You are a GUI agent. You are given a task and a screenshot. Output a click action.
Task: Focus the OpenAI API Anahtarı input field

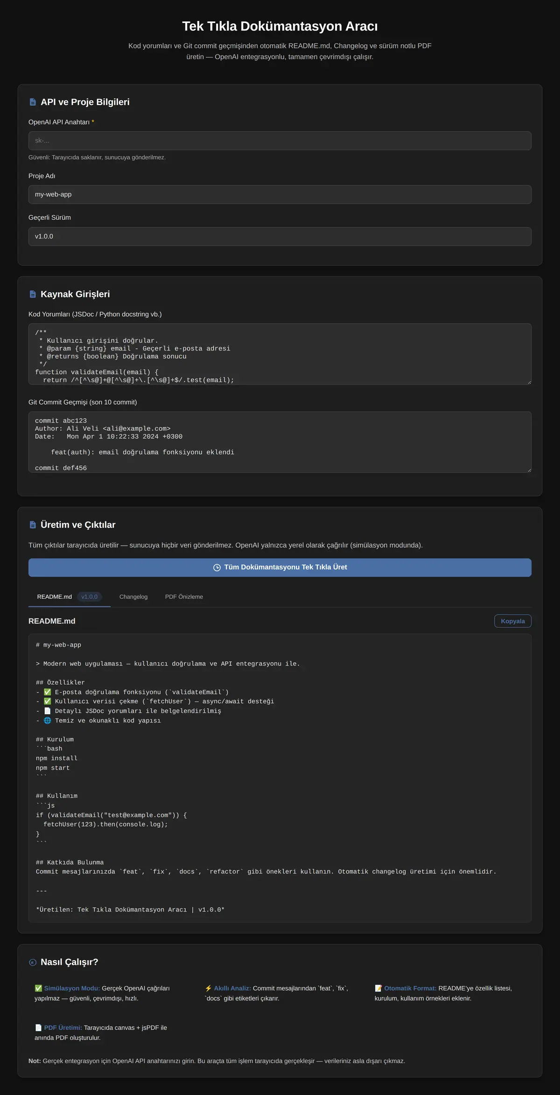coord(280,140)
